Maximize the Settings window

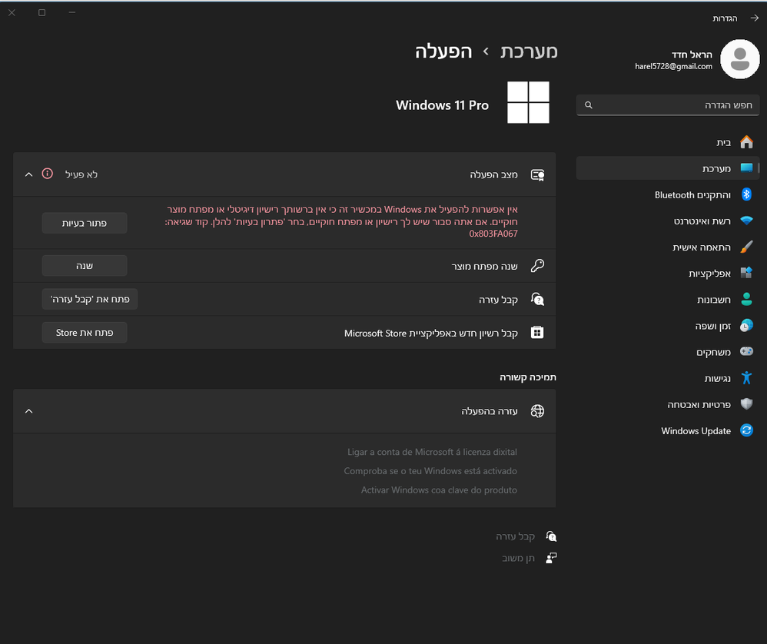(42, 13)
